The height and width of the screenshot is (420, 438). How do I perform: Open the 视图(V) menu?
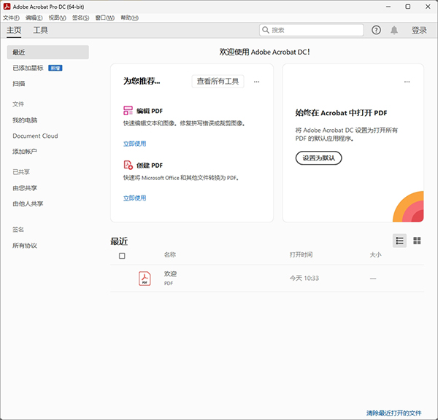pyautogui.click(x=57, y=17)
